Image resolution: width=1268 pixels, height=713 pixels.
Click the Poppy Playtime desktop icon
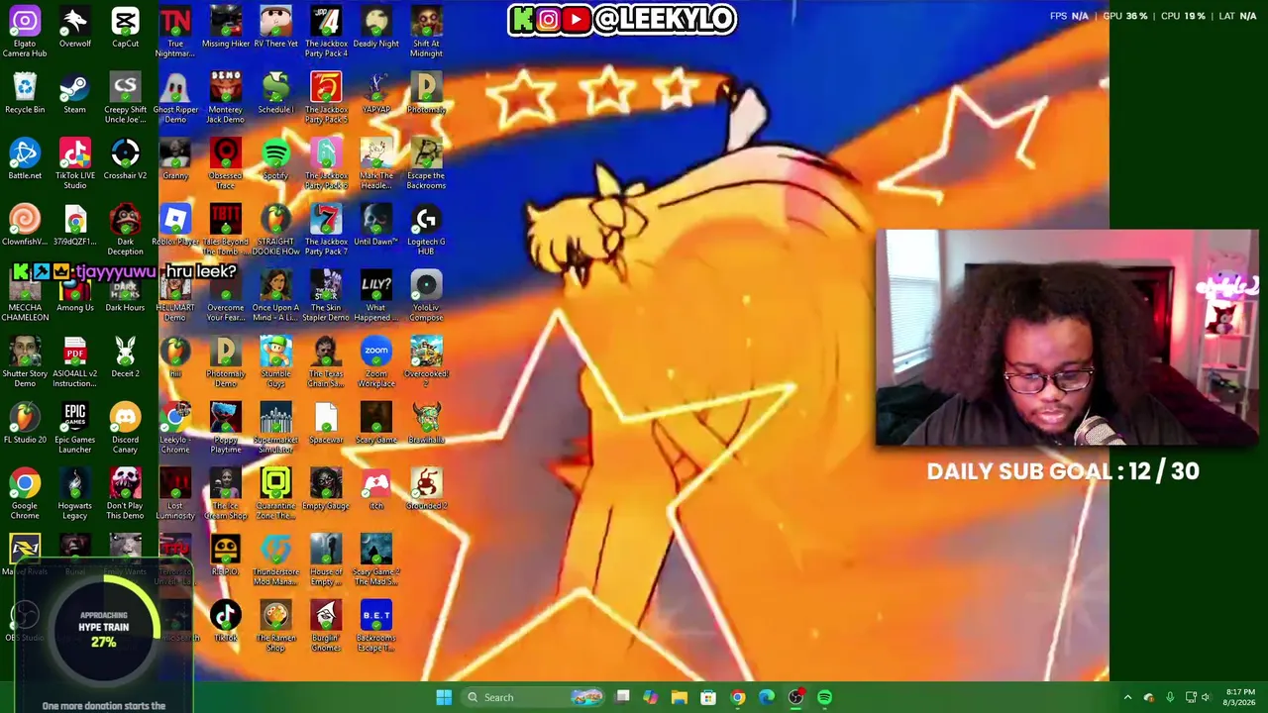click(x=225, y=428)
